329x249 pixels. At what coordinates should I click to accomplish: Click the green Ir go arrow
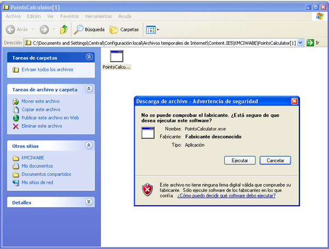[x=310, y=43]
